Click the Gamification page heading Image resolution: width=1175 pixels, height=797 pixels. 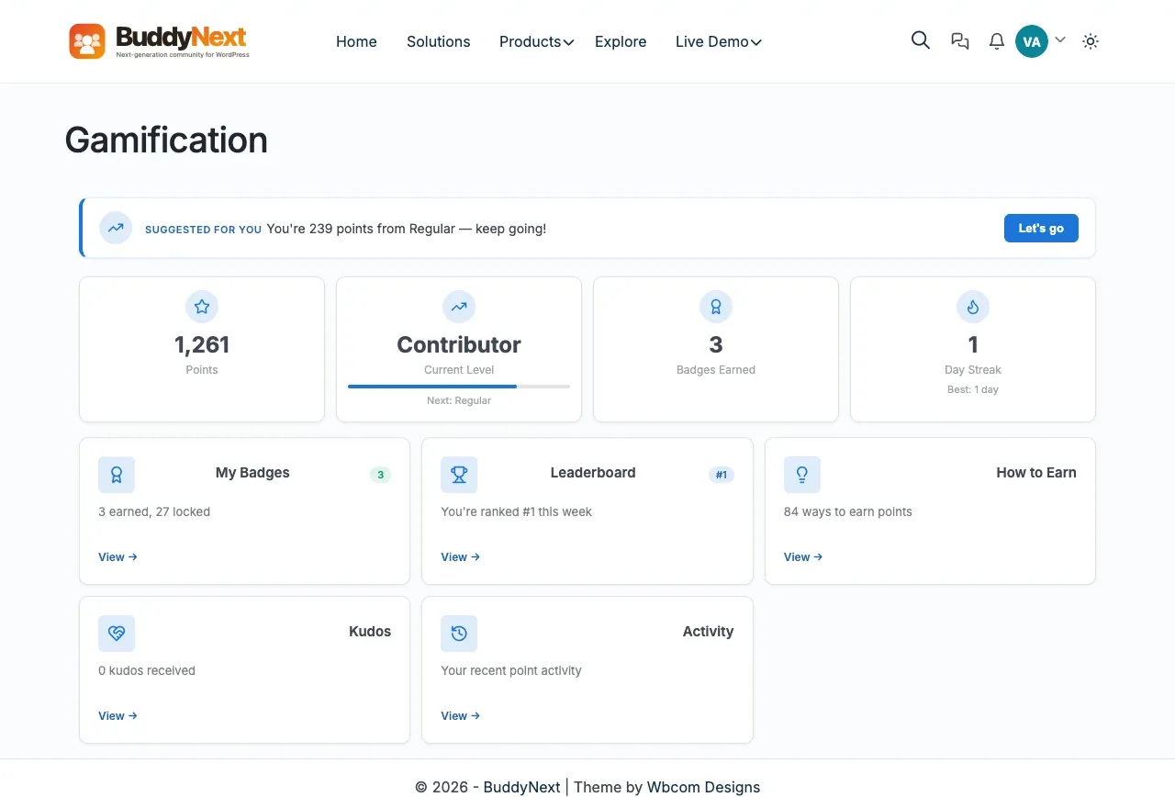click(166, 140)
